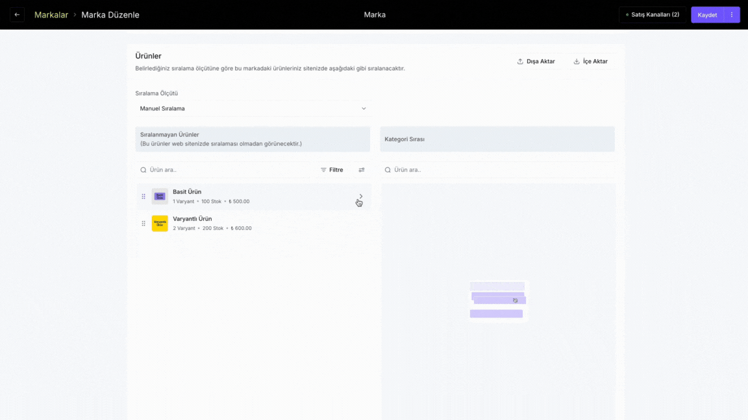The image size is (748, 420).
Task: Click the '₺ 600.00' price text
Action: (x=241, y=228)
